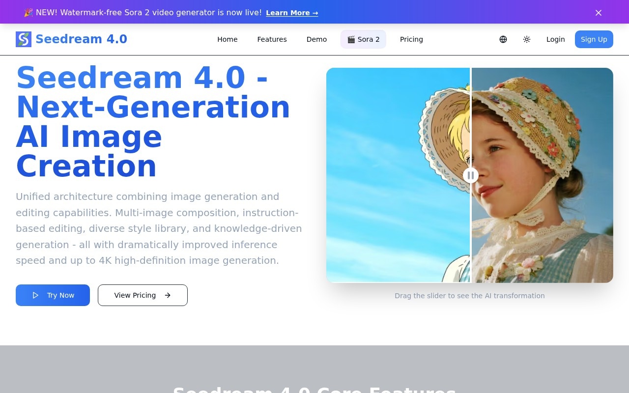Pause the comparison slider animation

(x=471, y=175)
